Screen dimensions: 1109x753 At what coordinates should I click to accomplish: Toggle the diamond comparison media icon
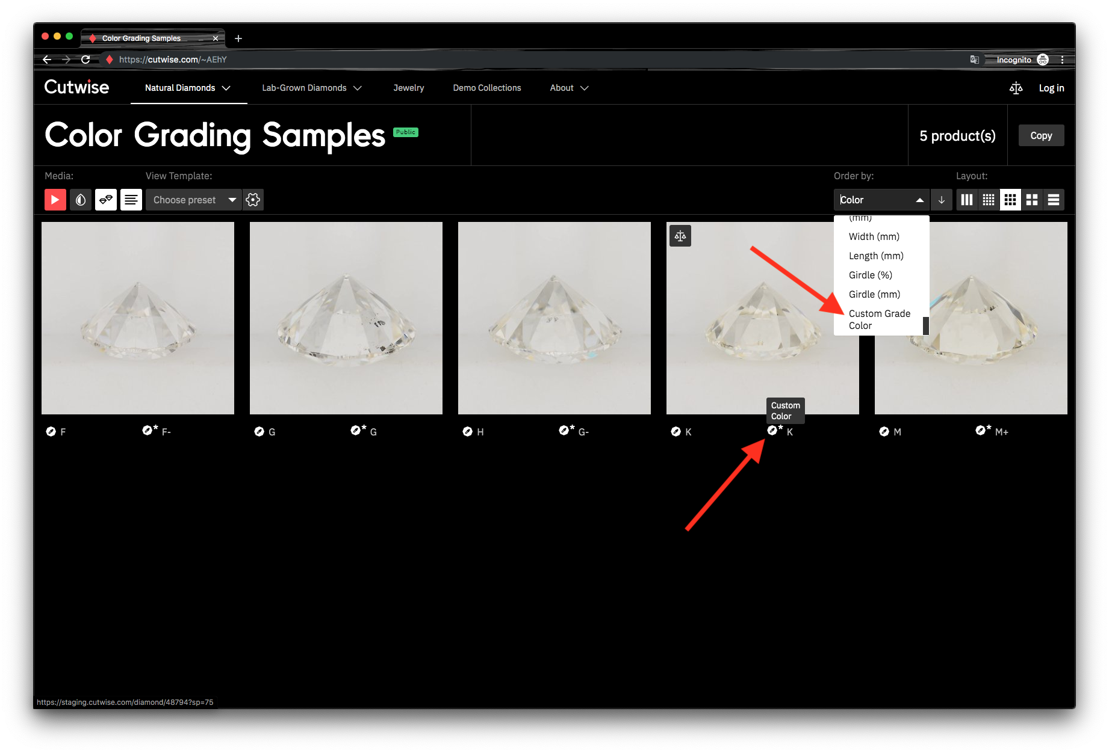[106, 200]
